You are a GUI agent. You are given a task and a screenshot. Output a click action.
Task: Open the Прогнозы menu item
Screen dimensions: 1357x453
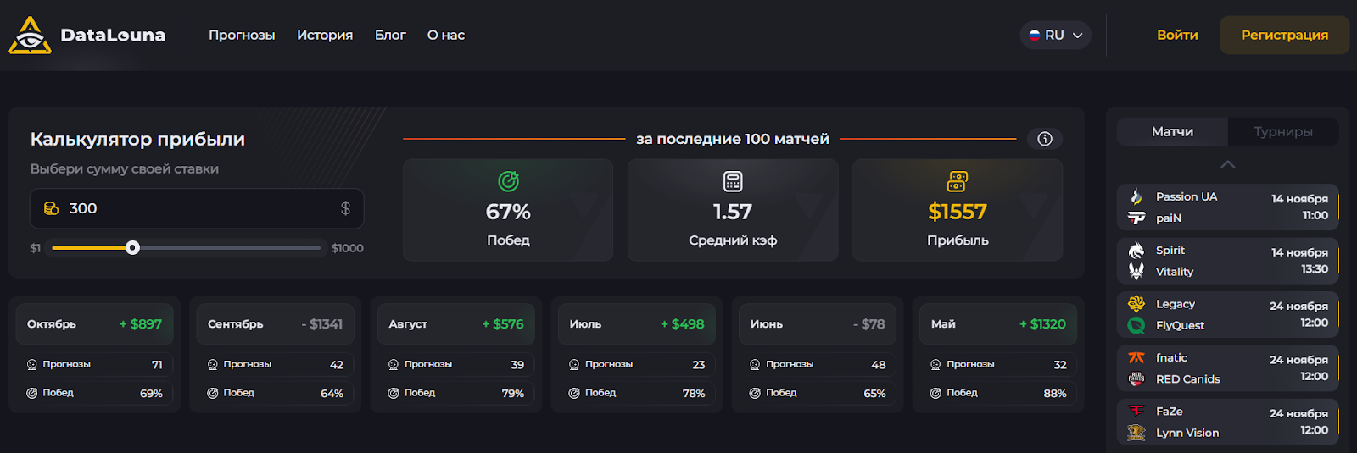click(x=242, y=35)
